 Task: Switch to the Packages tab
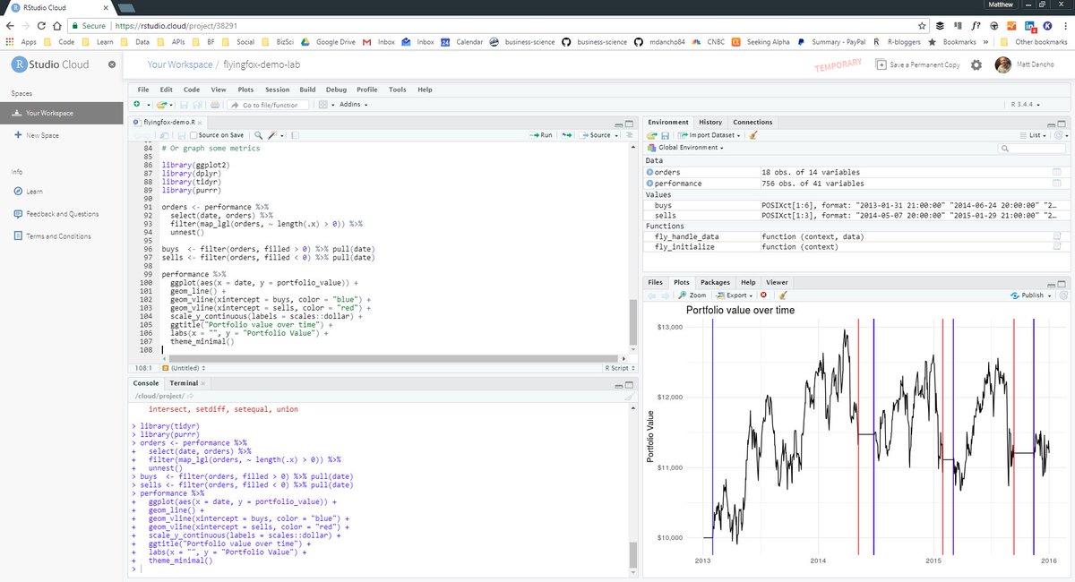(716, 282)
